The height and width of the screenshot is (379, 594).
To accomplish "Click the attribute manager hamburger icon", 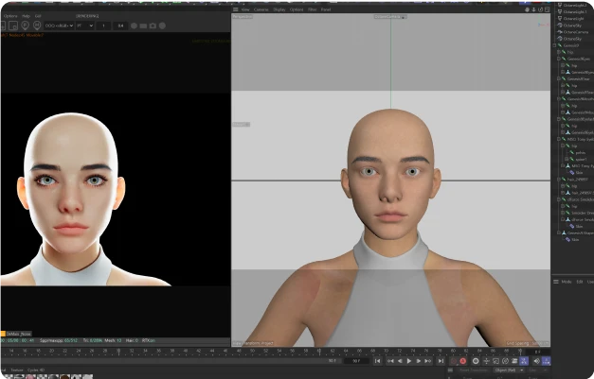I will (x=556, y=282).
